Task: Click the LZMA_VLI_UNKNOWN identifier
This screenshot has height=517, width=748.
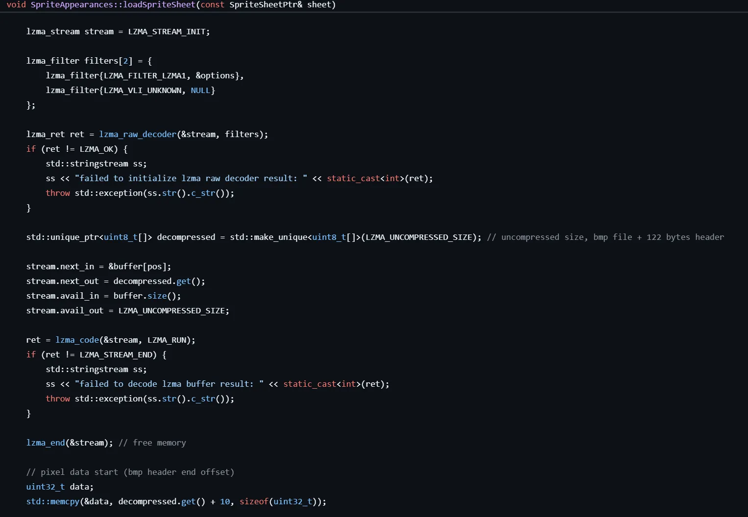Action: [142, 90]
